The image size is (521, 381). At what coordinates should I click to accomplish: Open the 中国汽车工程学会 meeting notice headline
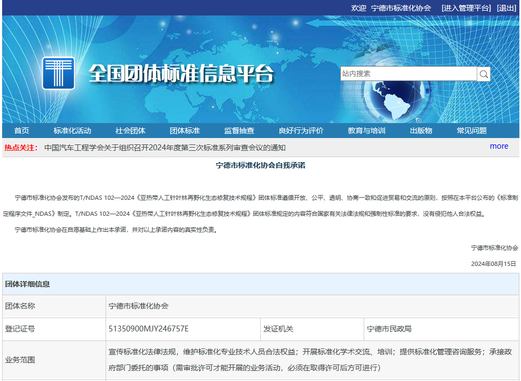(165, 148)
